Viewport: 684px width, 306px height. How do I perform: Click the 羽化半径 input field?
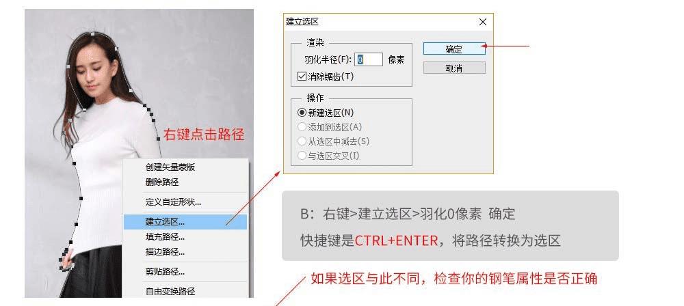click(369, 59)
